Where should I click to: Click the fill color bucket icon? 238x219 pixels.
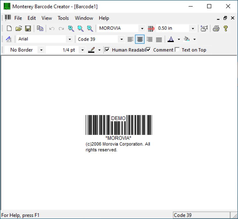[187, 39]
